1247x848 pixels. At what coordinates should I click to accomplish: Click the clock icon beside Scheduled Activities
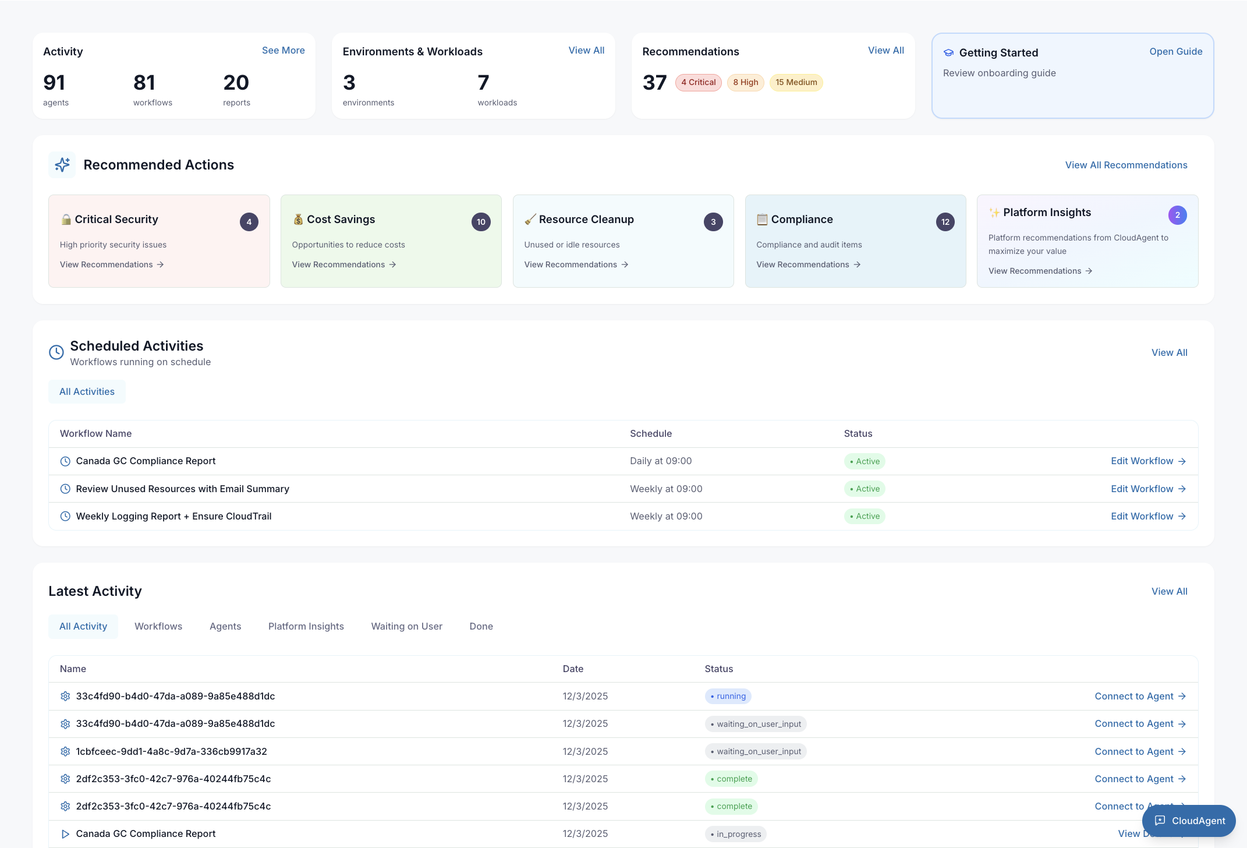coord(55,352)
